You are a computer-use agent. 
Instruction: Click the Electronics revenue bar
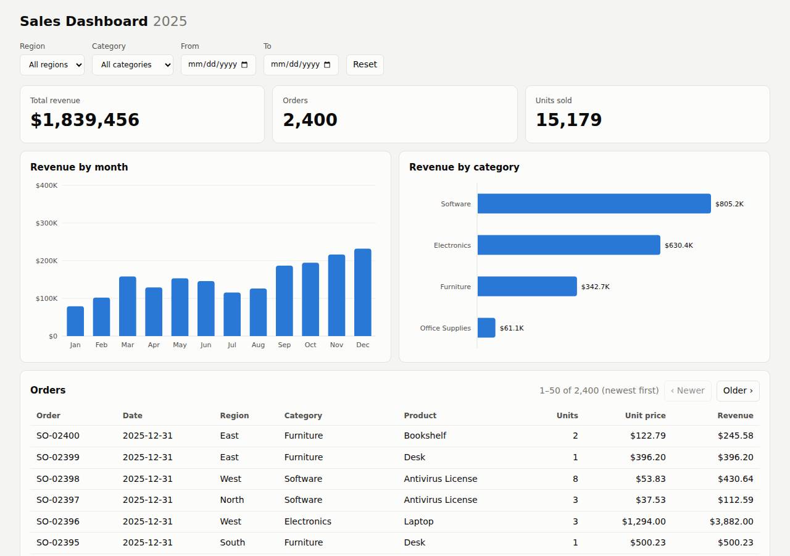click(x=568, y=245)
